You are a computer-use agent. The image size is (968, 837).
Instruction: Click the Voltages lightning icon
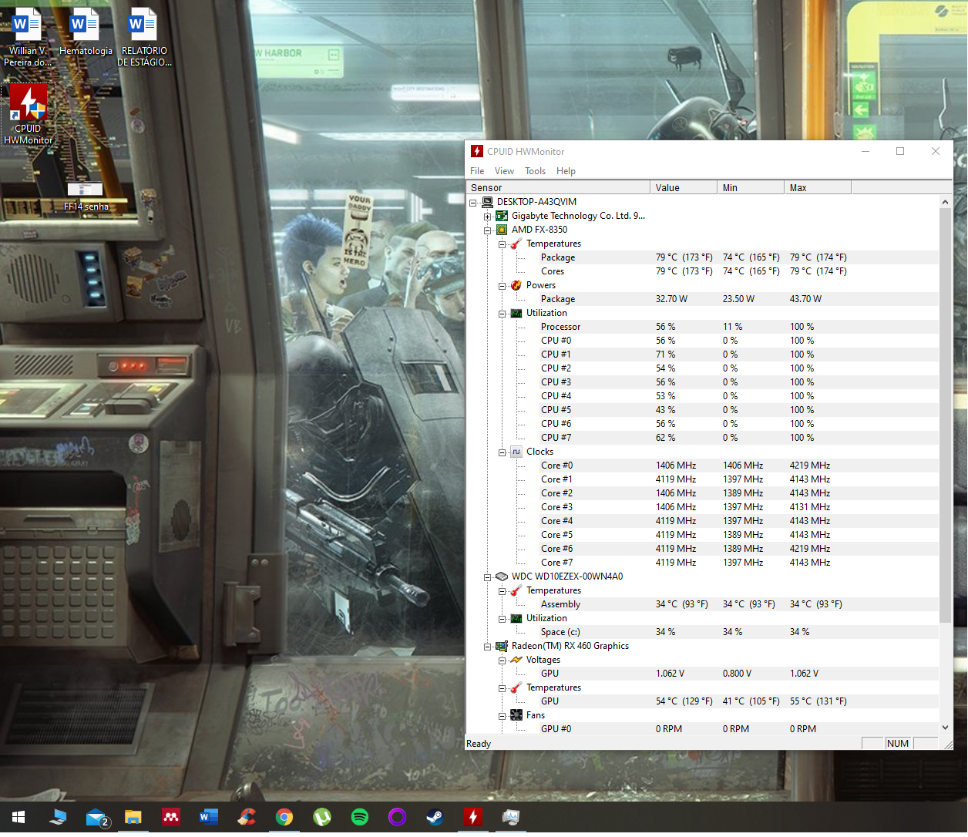click(x=516, y=660)
